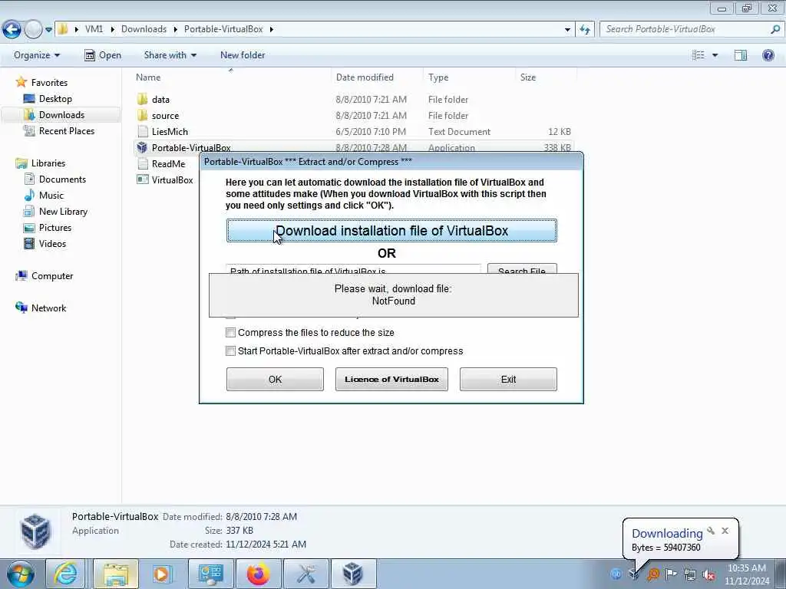Screen dimensions: 786x589
Task: Open Recent Places in Favorites
Action: [67, 130]
